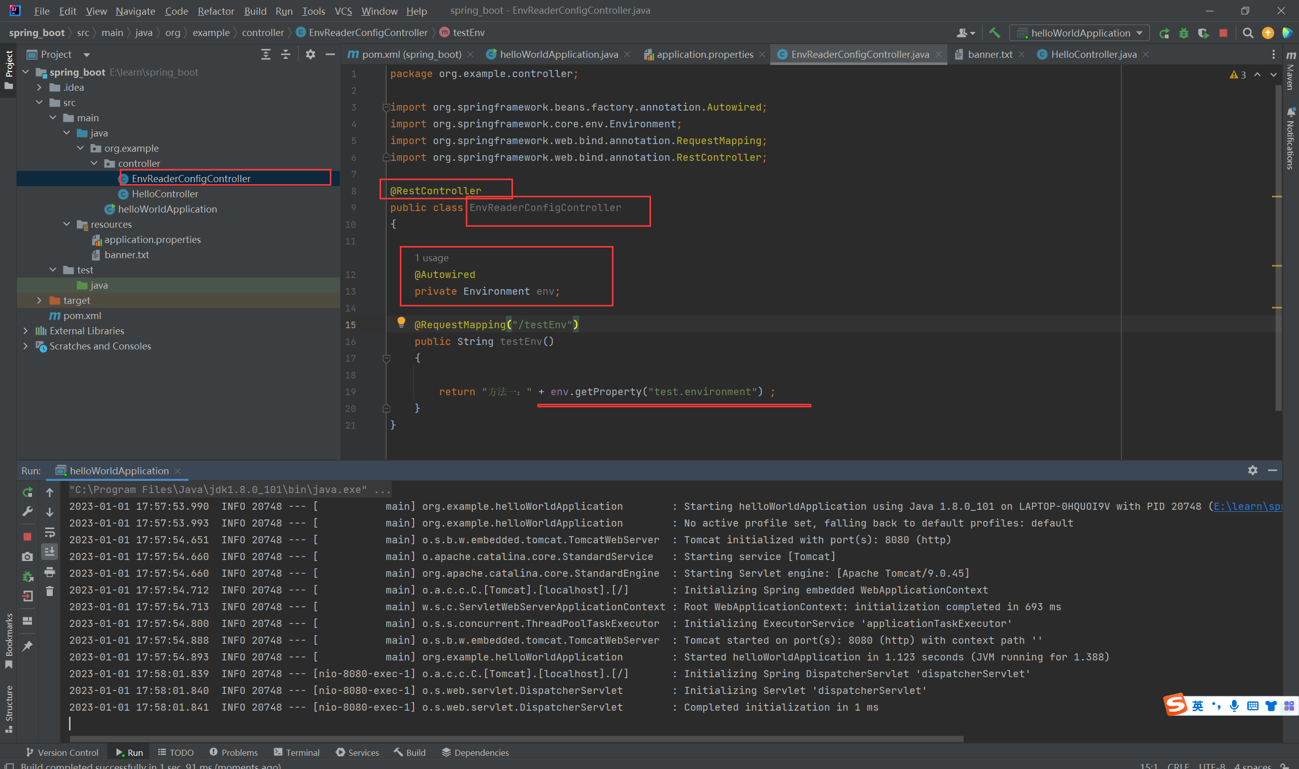Open the Refactor menu
Screen dimensions: 1299x769
coord(216,11)
